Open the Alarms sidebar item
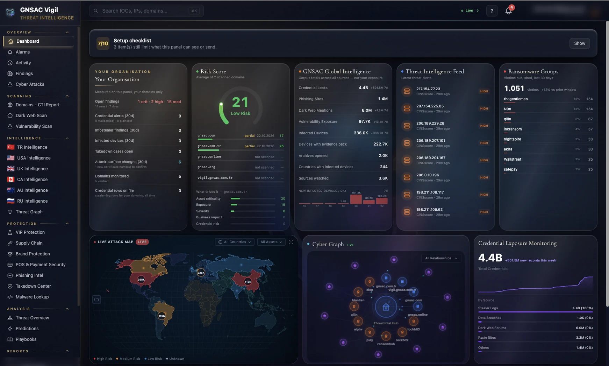This screenshot has width=609, height=366. pyautogui.click(x=38, y=52)
